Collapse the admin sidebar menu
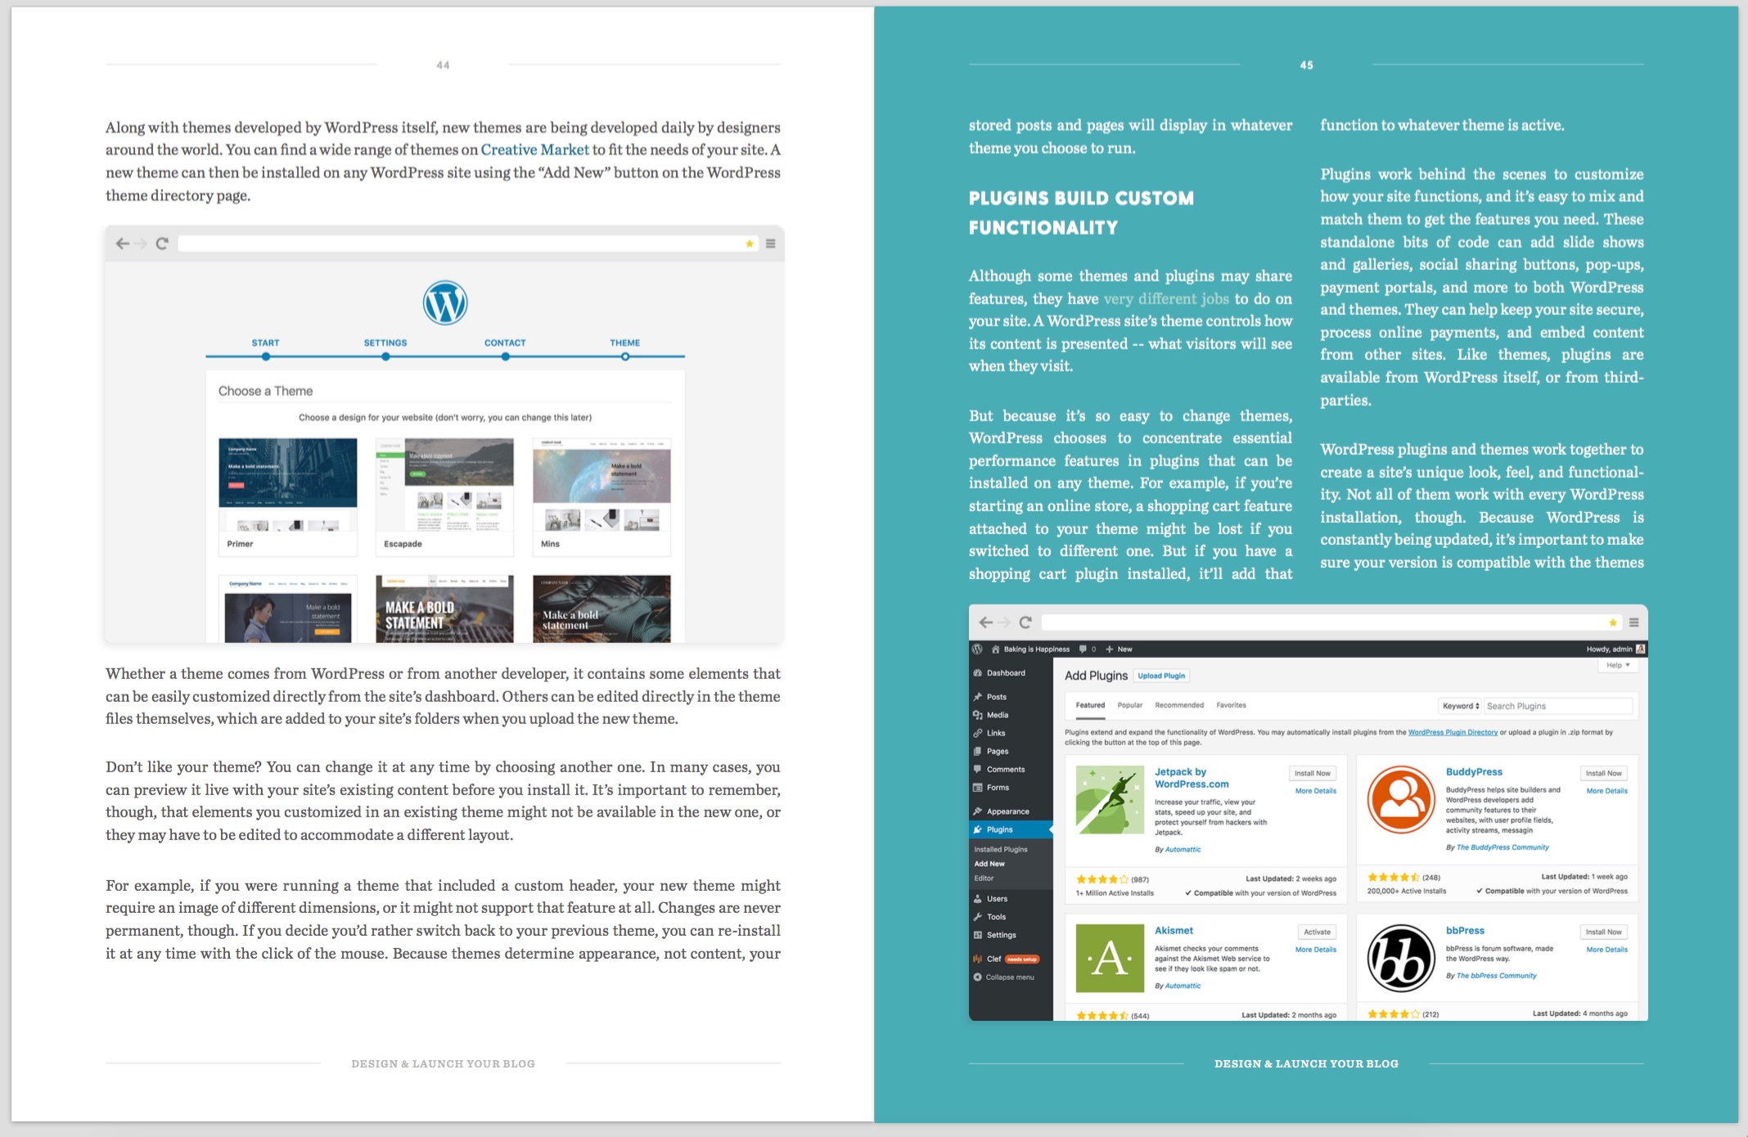1748x1137 pixels. click(x=1003, y=977)
